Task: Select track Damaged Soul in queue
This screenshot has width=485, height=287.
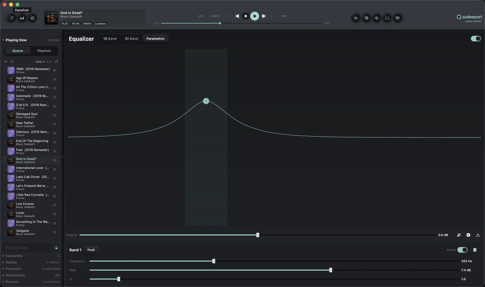Action: [x=31, y=115]
